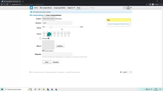Select the seventh Forma radio button
Image resolution: width=163 pixels, height=91 pixels.
tap(65, 36)
